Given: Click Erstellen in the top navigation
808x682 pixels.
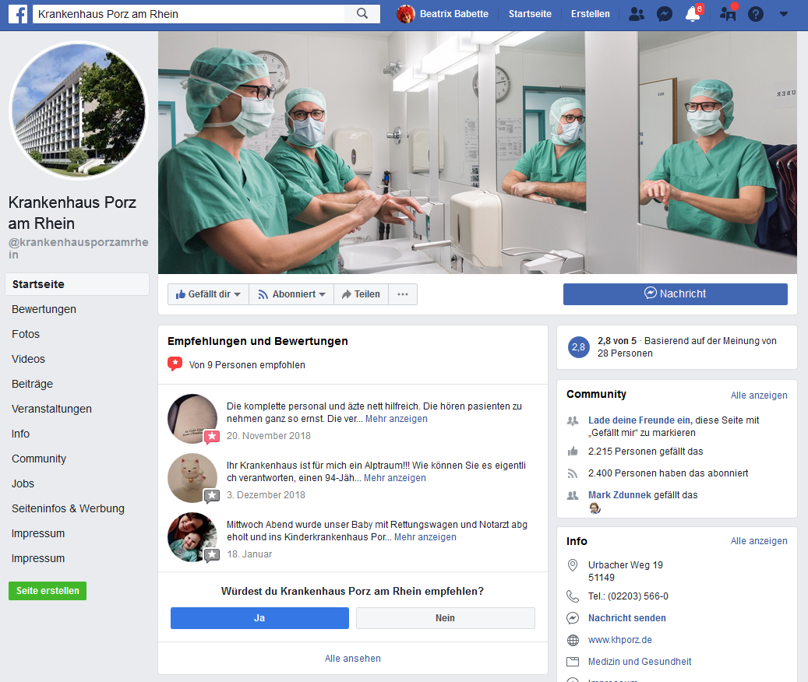Looking at the screenshot, I should coord(590,14).
